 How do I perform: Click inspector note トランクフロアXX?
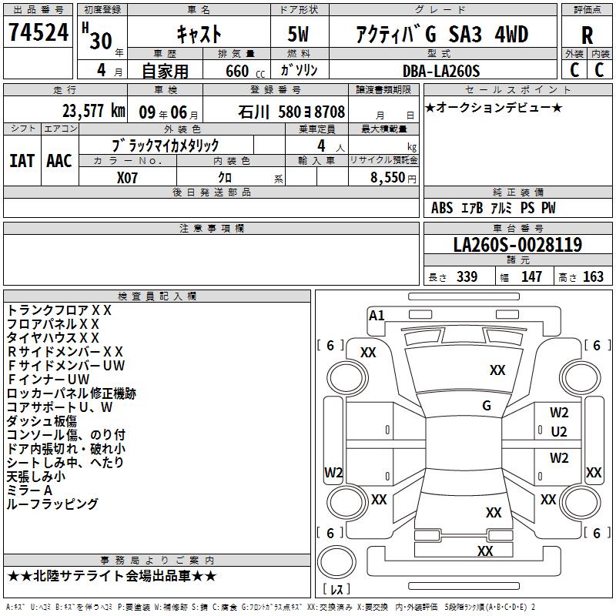coord(59,310)
